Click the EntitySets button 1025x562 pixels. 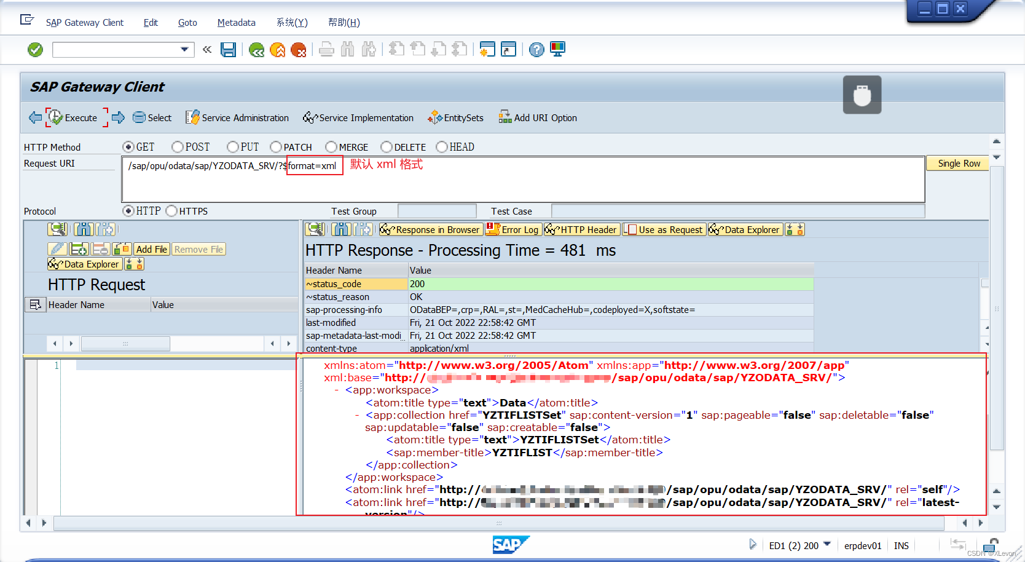tap(456, 117)
